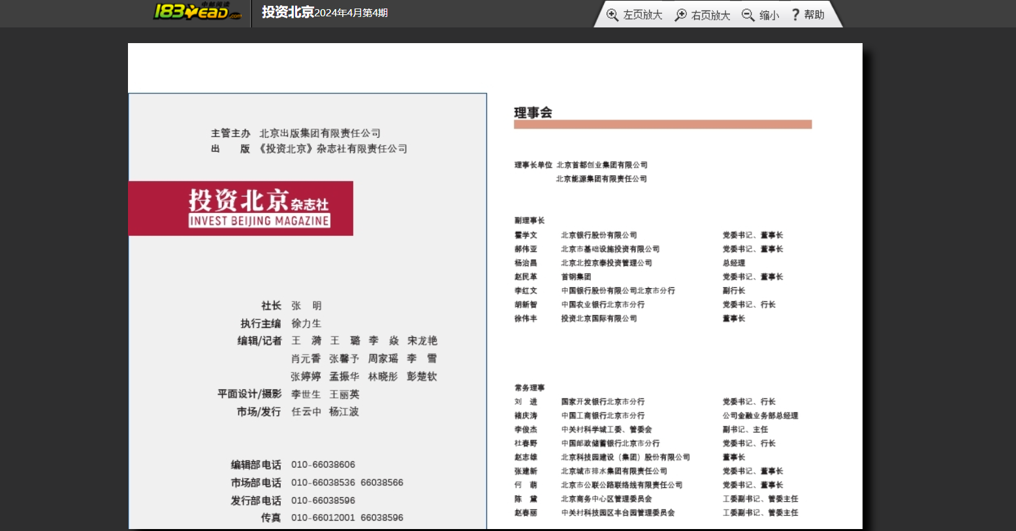Click the name 彭楚钦
The height and width of the screenshot is (531, 1016).
click(422, 376)
